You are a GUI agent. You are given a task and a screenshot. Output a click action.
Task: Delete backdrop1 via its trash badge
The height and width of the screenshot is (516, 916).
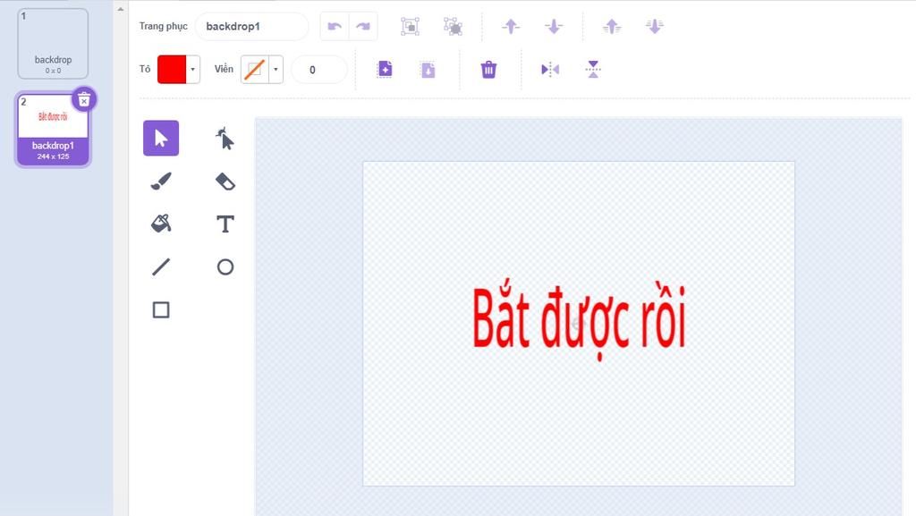(83, 99)
